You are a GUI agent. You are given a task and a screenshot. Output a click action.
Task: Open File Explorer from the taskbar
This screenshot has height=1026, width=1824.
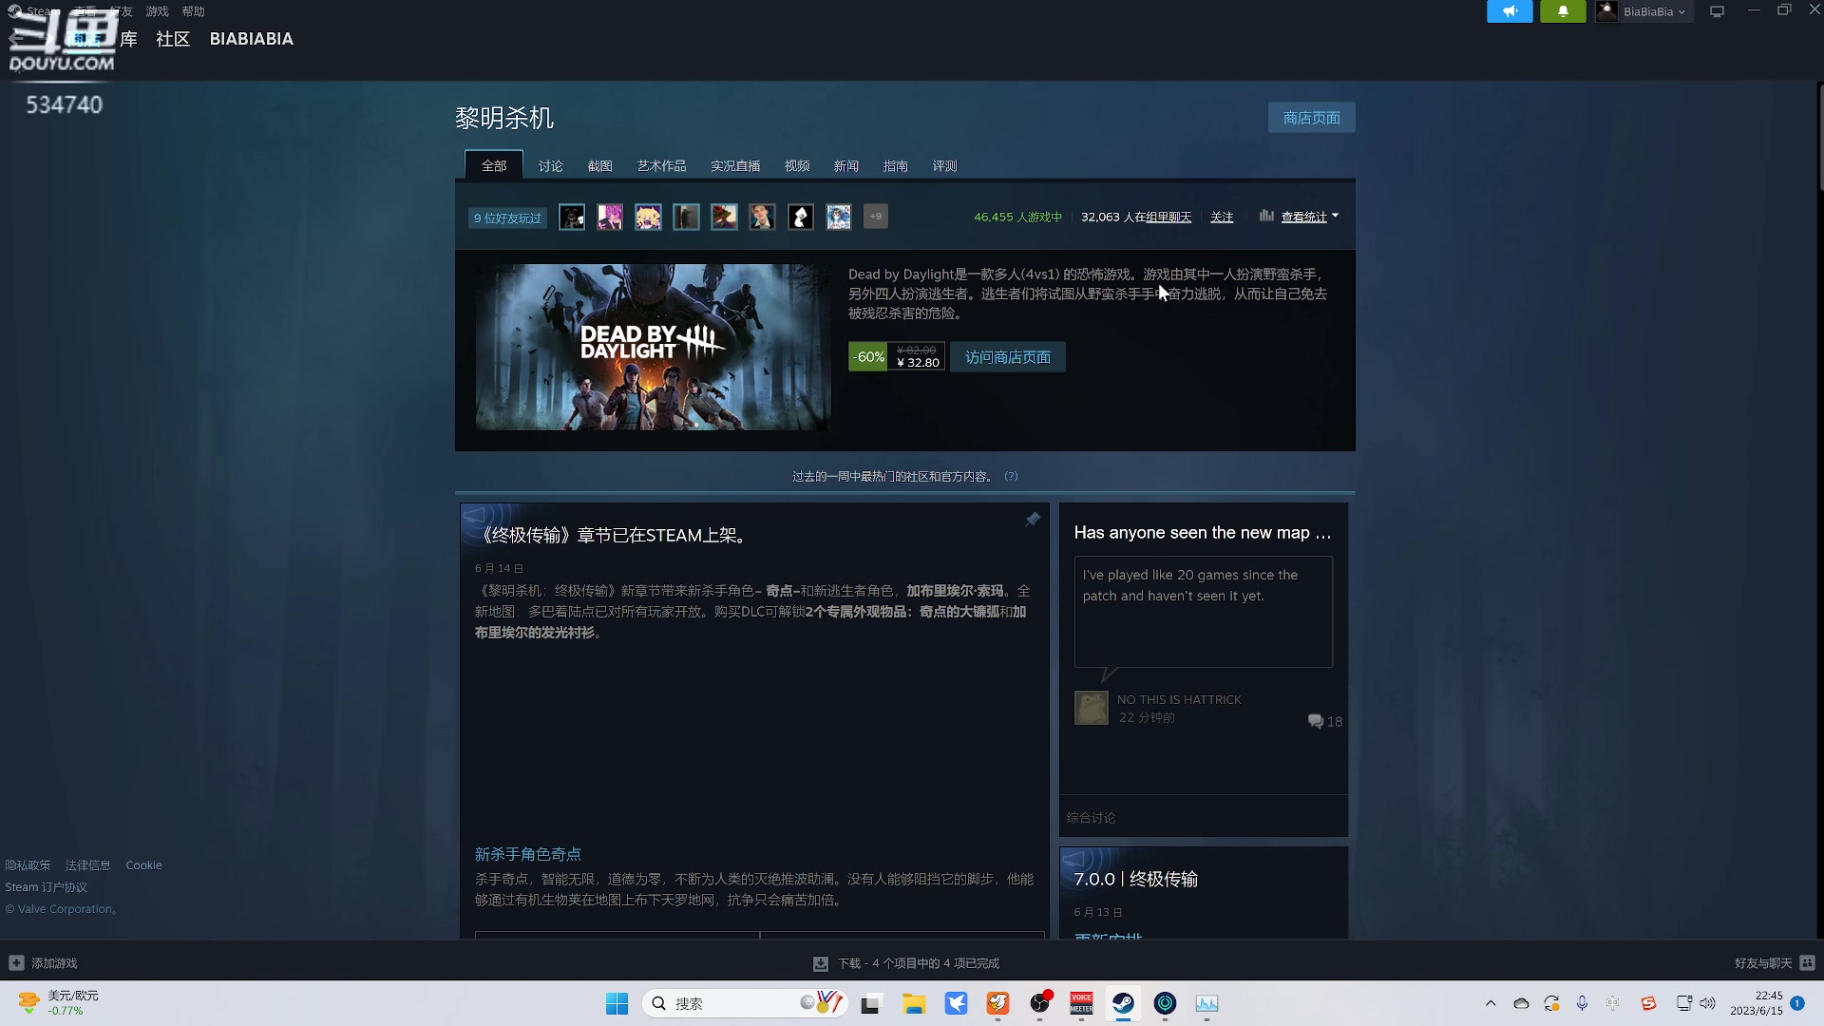914,1003
